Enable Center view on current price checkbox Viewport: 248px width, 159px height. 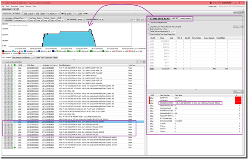[148, 32]
